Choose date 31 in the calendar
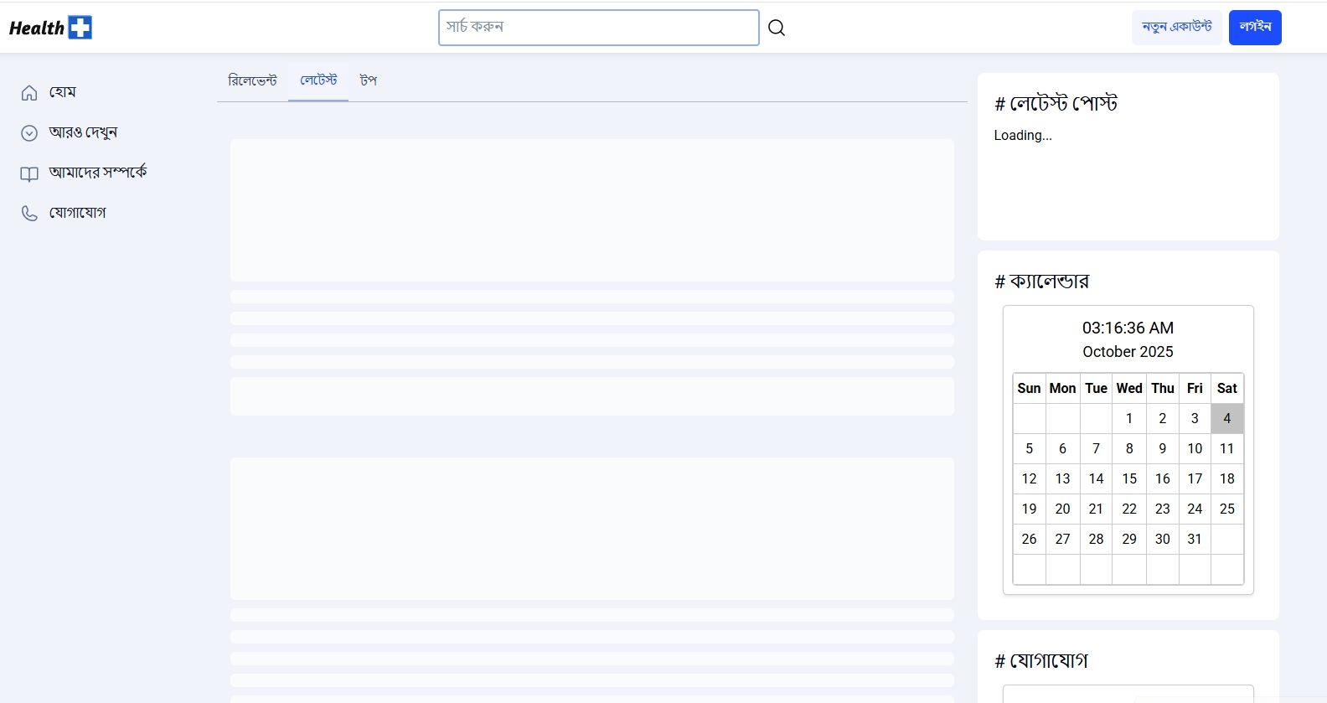This screenshot has width=1327, height=703. coord(1195,539)
